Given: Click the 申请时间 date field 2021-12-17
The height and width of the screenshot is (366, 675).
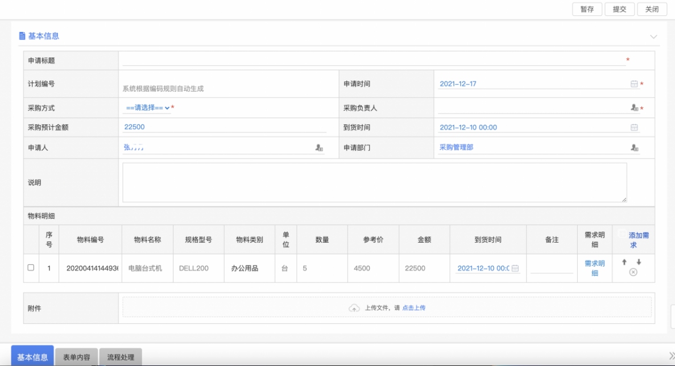Looking at the screenshot, I should pos(534,84).
